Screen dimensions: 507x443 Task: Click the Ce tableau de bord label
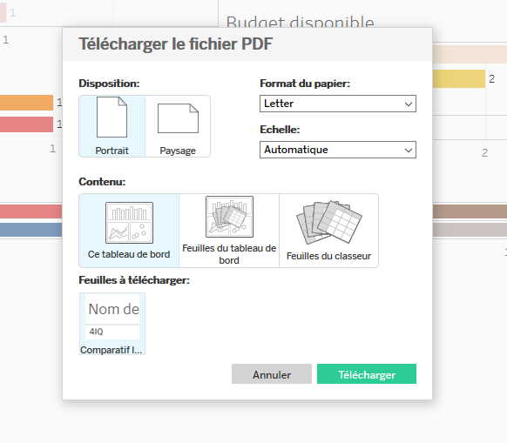129,254
